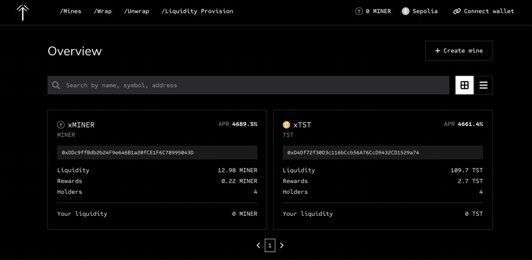
Task: Click the xMINER token icon
Action: click(61, 125)
